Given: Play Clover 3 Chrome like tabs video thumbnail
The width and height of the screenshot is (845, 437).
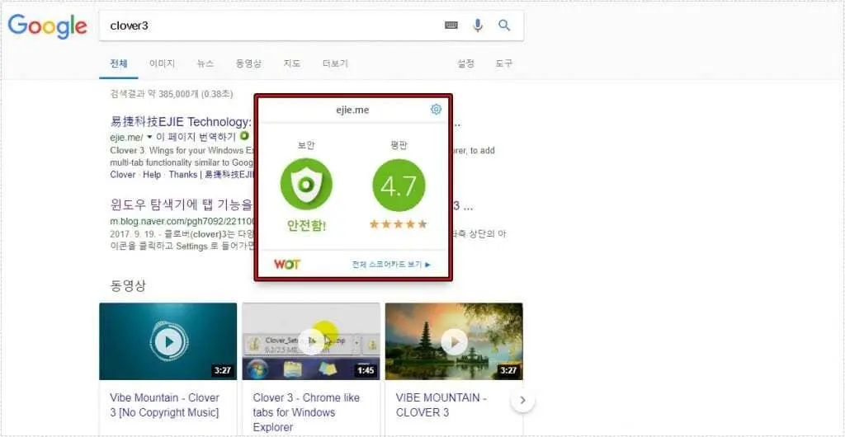Looking at the screenshot, I should point(311,341).
